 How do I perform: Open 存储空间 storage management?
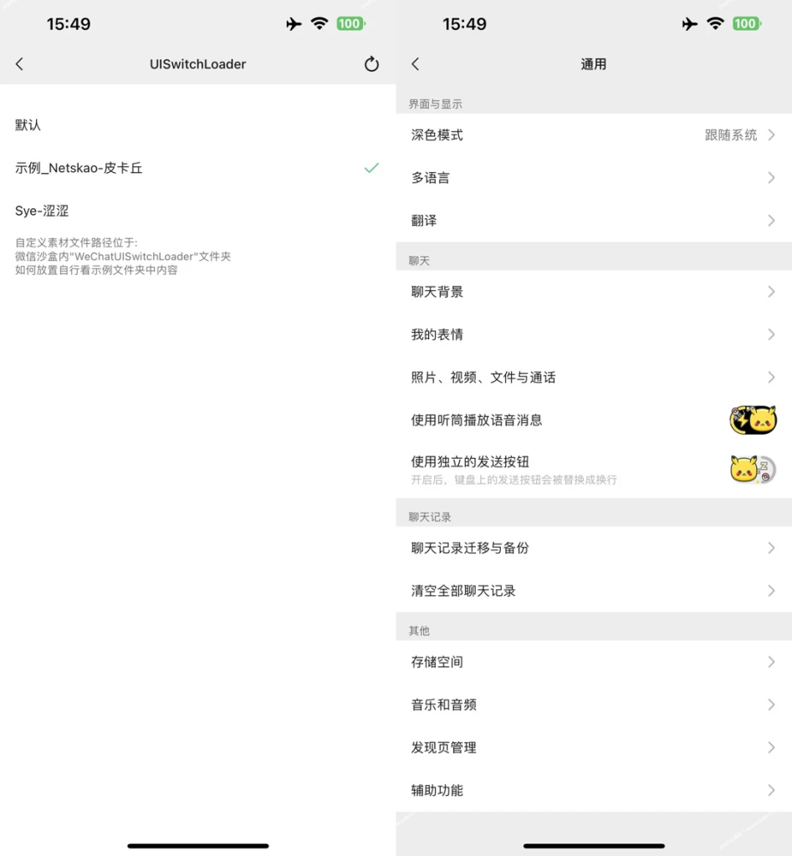tap(594, 661)
